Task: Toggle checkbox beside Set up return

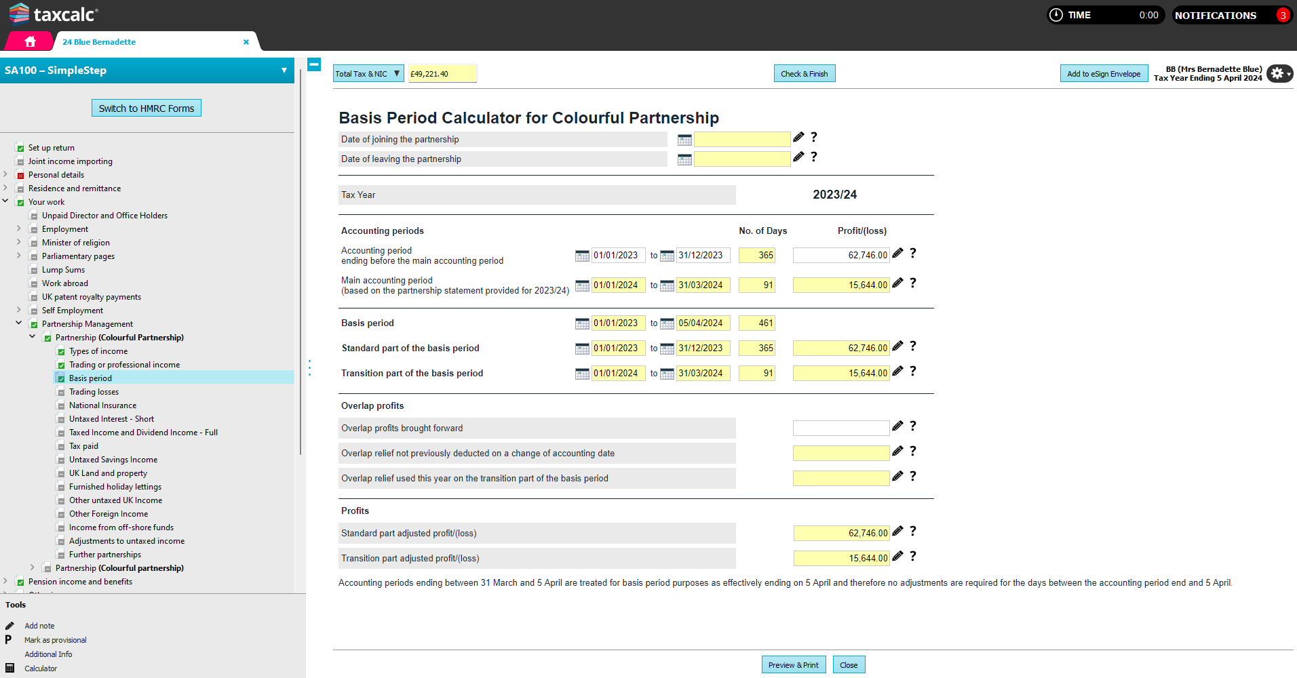Action: click(18, 147)
